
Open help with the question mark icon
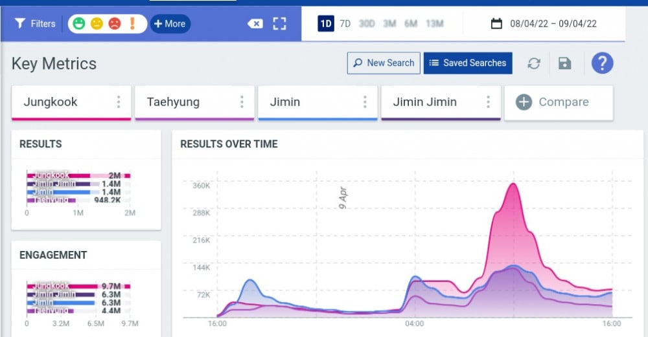[602, 63]
